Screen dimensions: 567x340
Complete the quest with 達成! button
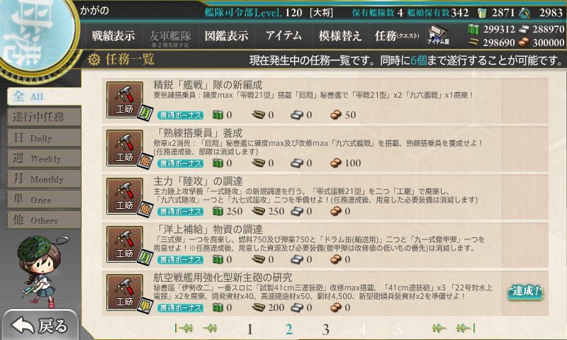pyautogui.click(x=525, y=292)
